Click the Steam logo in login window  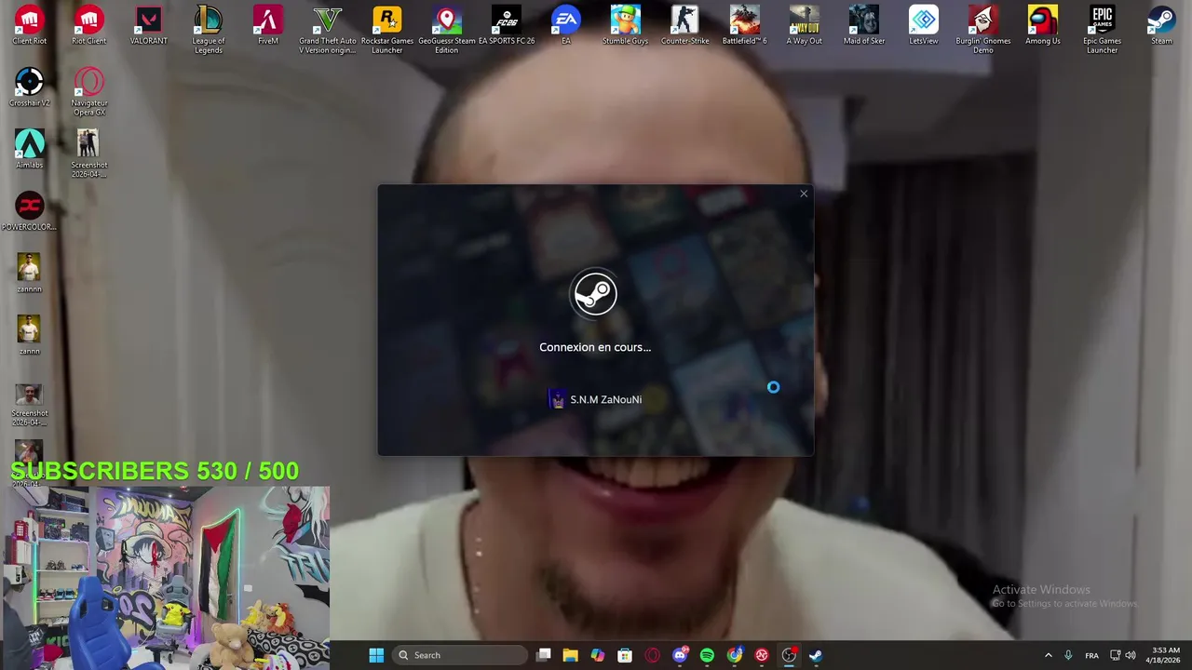594,294
